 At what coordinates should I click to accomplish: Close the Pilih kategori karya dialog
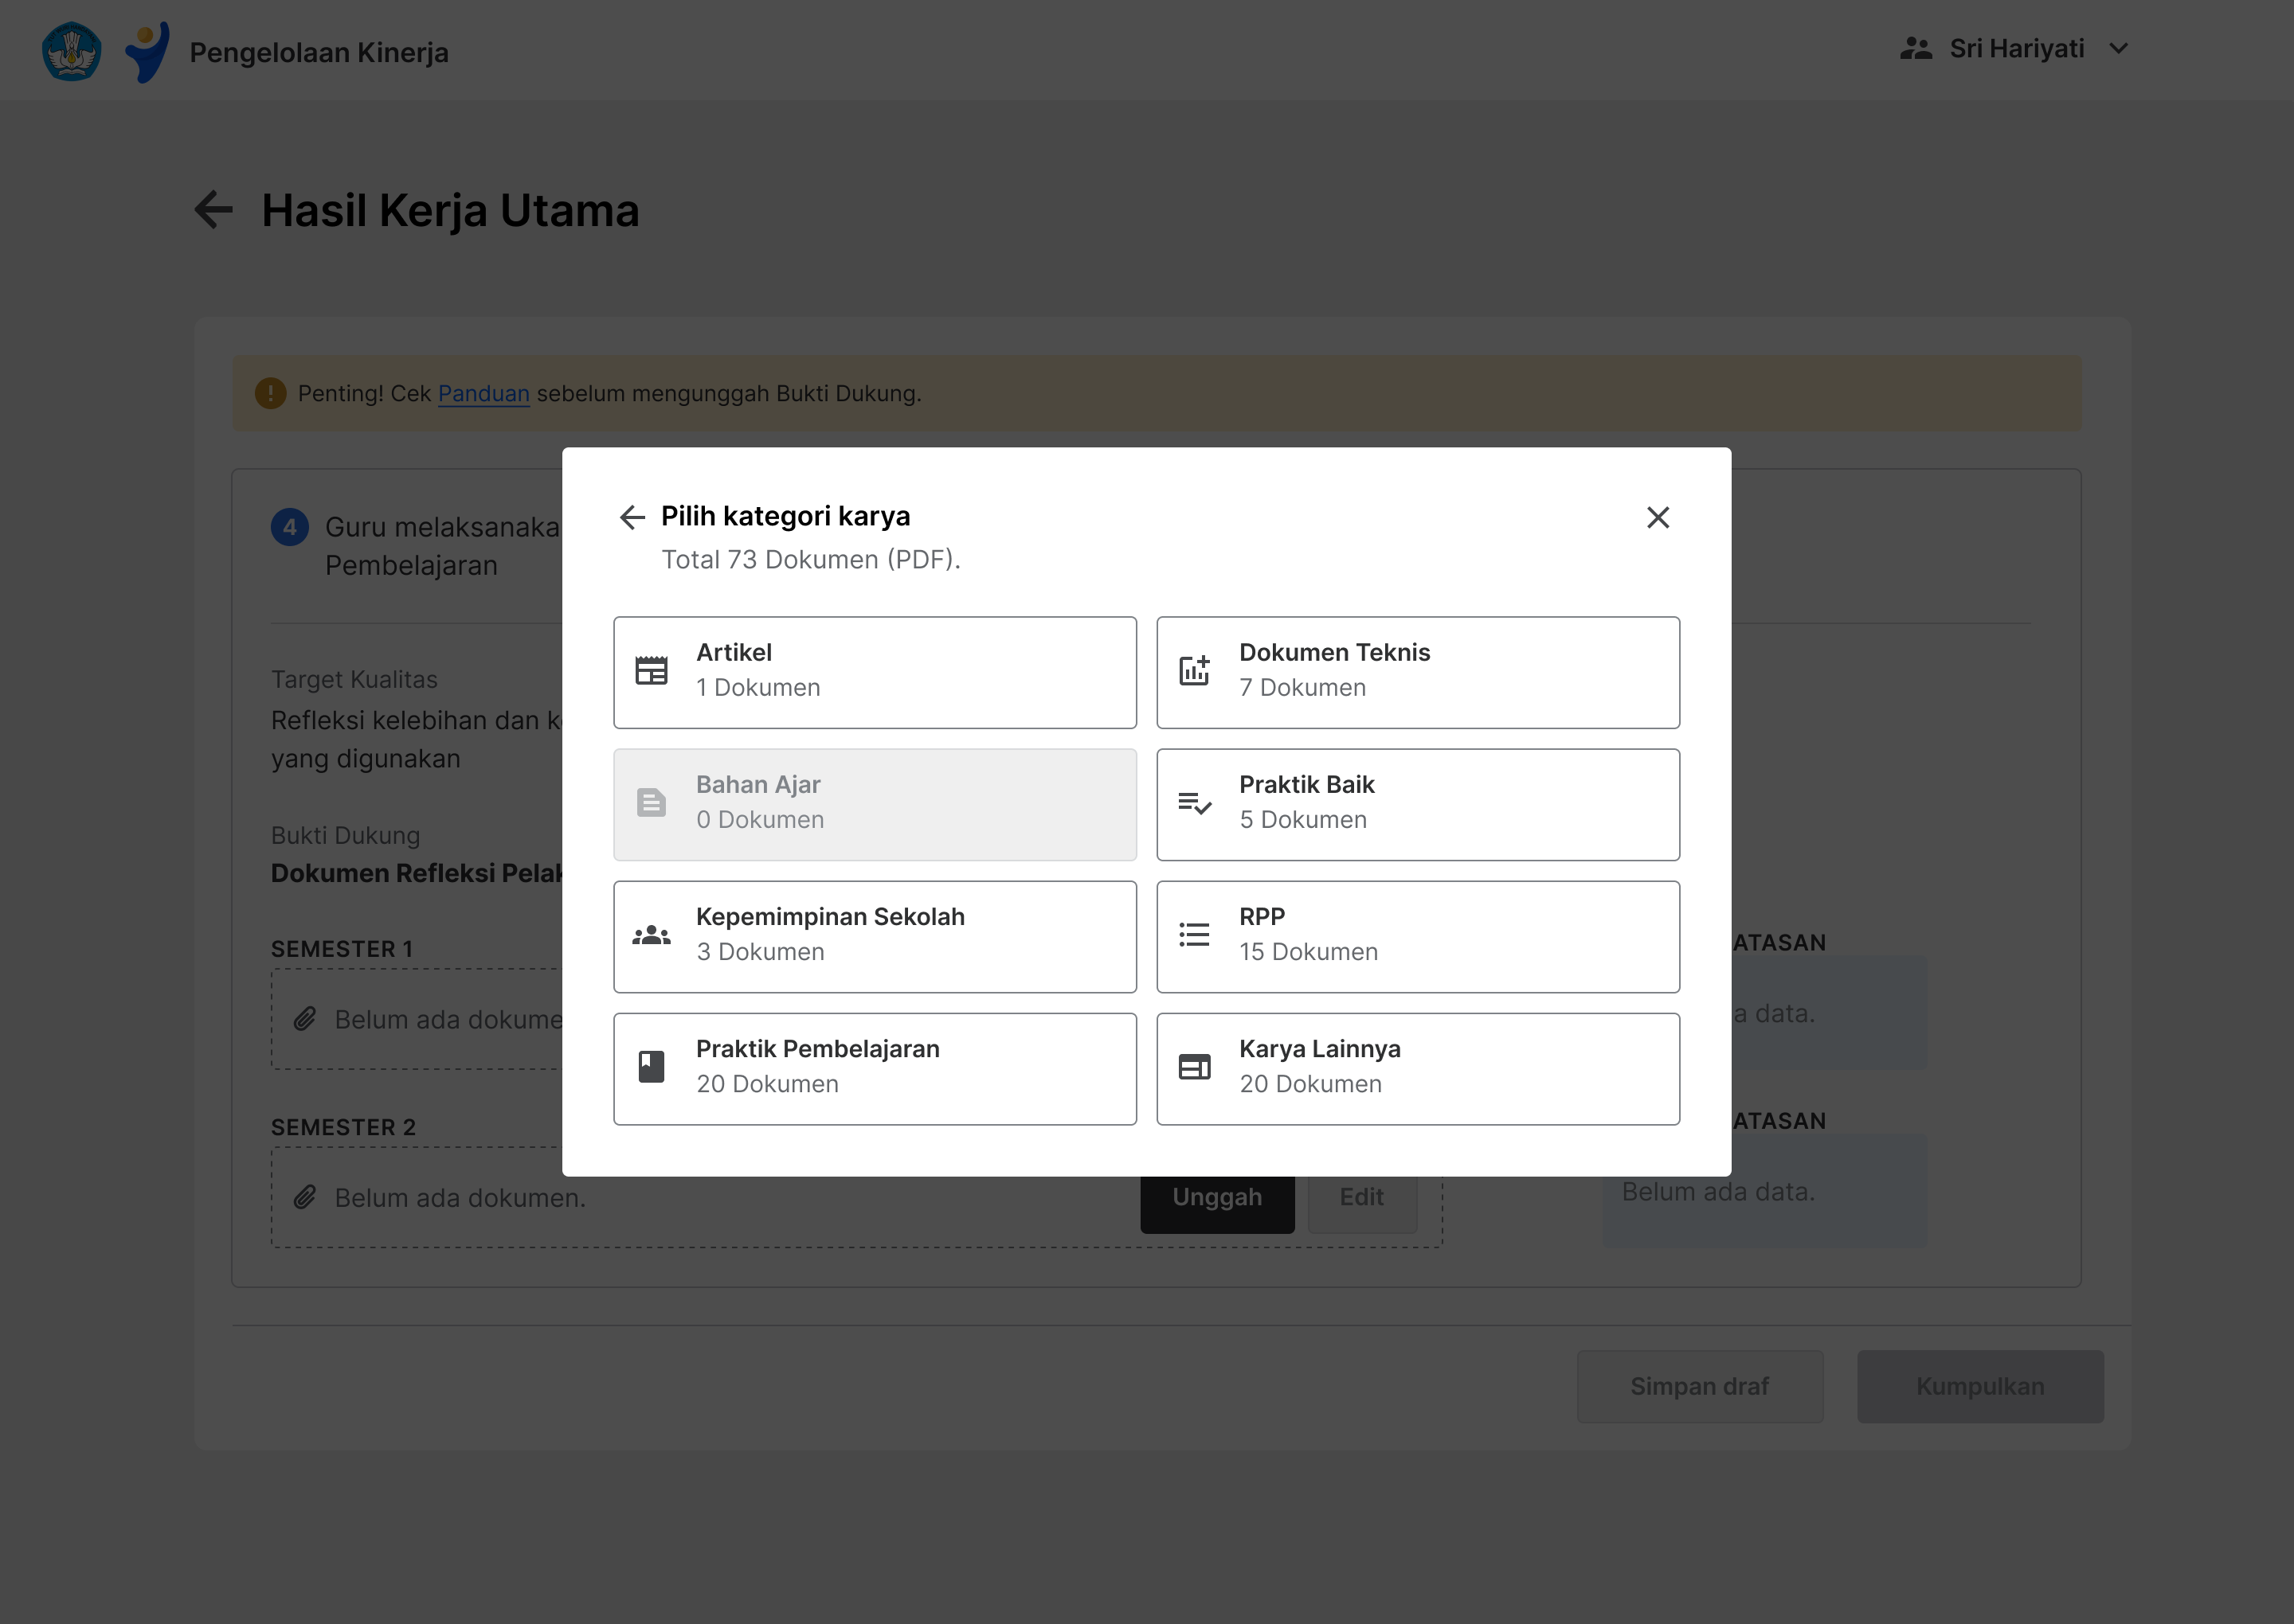click(1658, 517)
